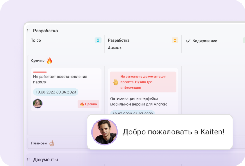Select the Анализ subcolumn header
The image size is (245, 166).
pyautogui.click(x=114, y=48)
